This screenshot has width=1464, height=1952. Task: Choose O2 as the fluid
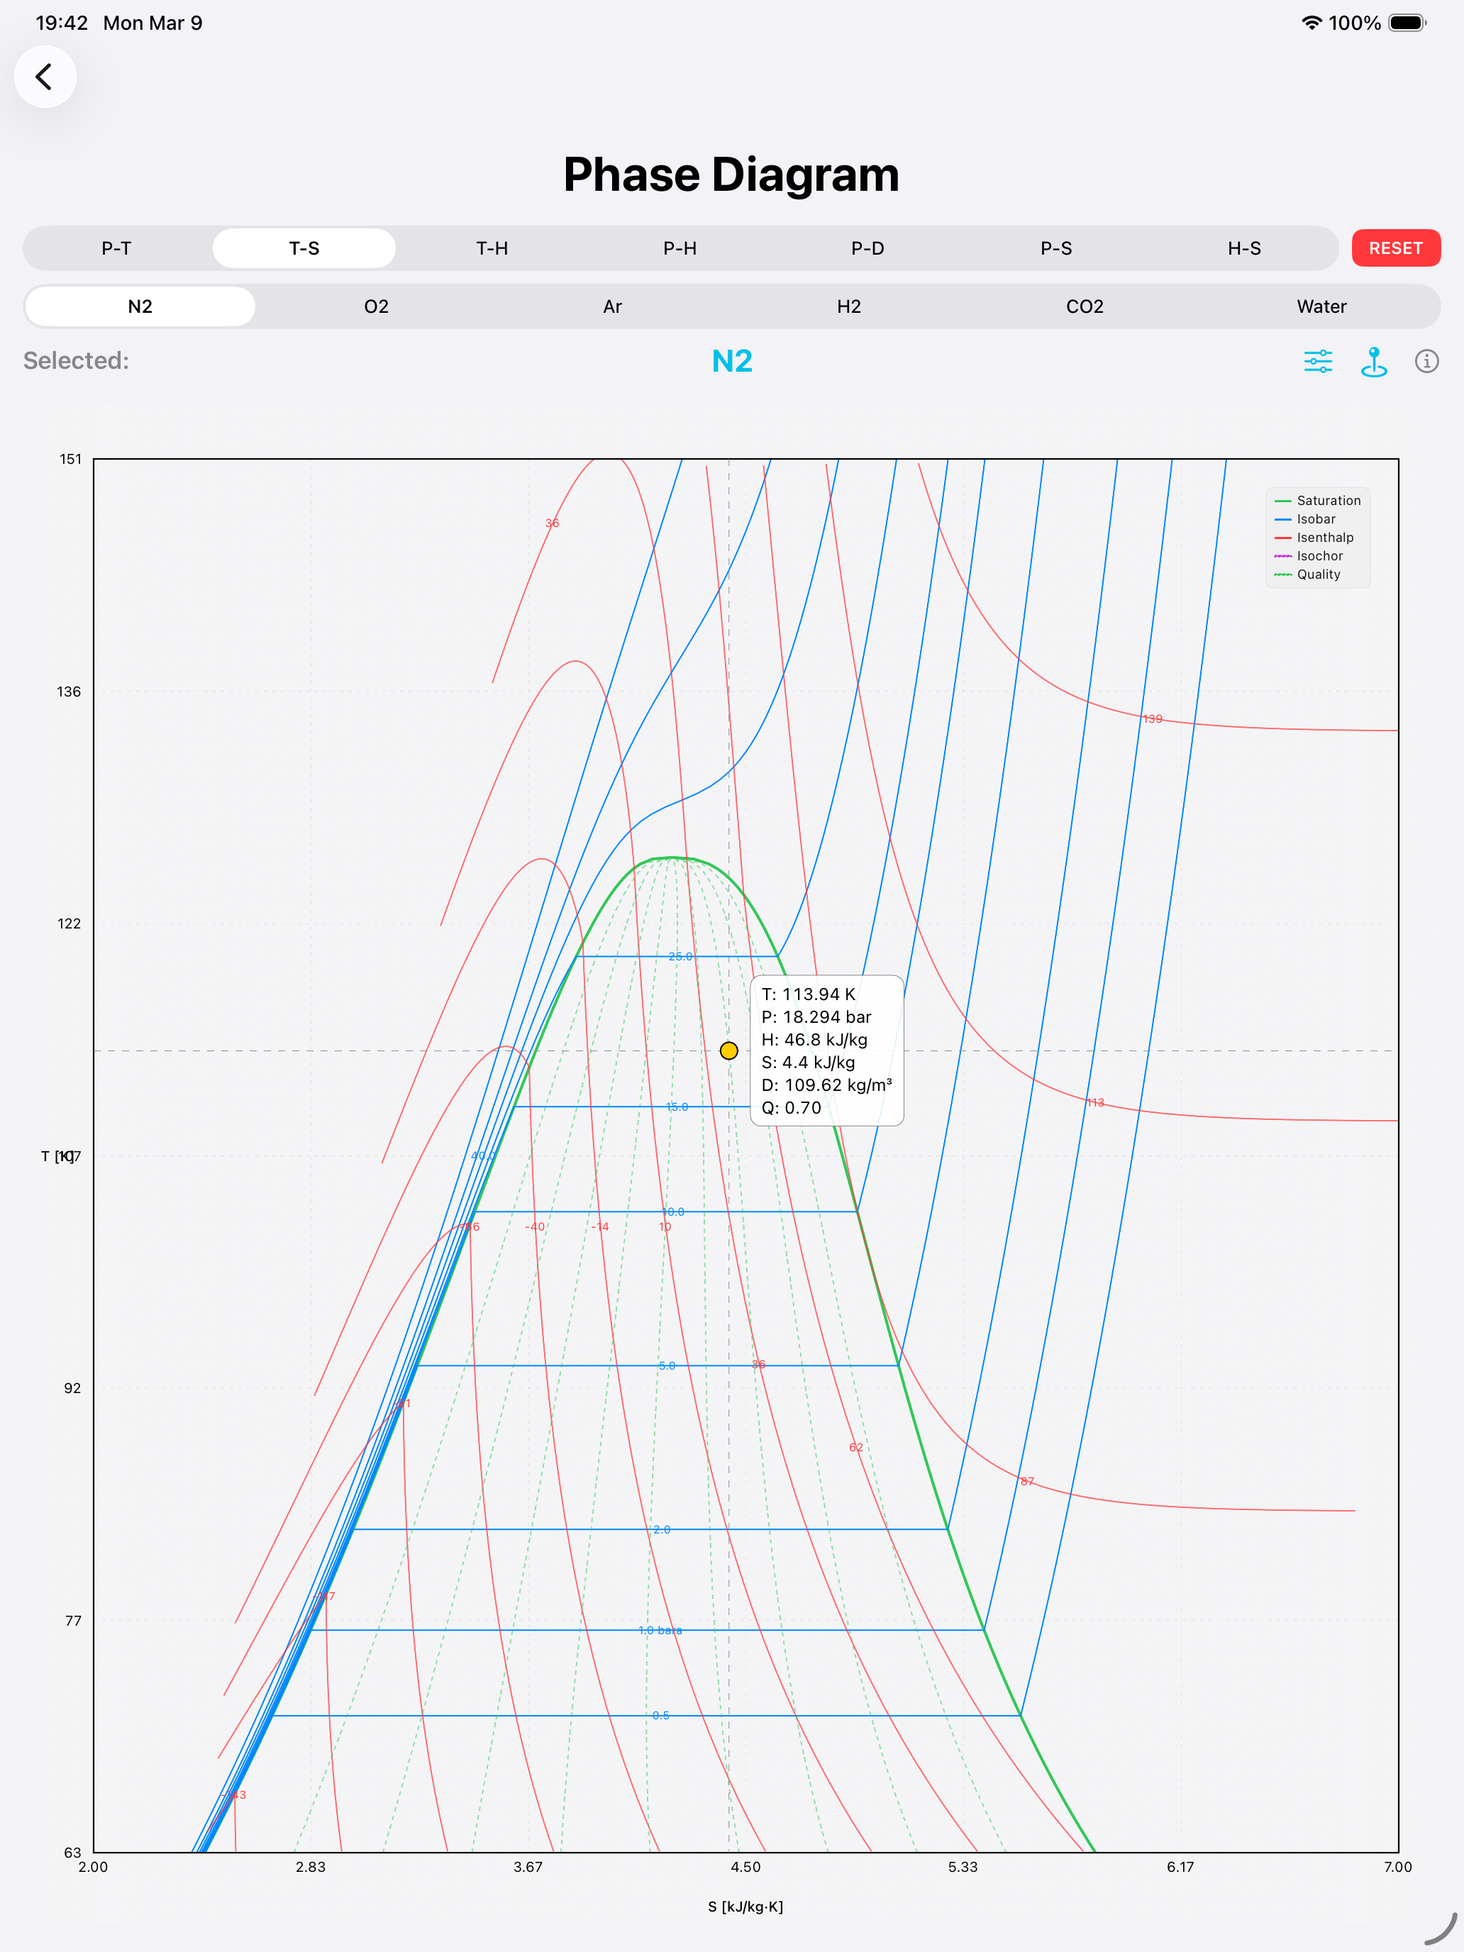tap(376, 306)
